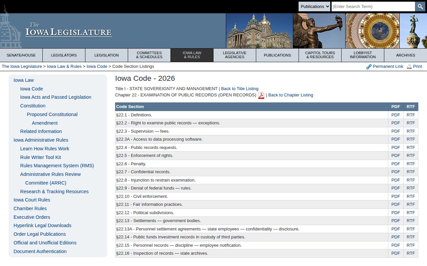Click the Capitol dome interior photo
Screen dimensions: 427x266
pyautogui.click(x=372, y=31)
